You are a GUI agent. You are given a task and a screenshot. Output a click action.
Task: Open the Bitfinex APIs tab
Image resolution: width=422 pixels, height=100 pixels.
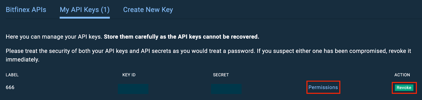pyautogui.click(x=26, y=10)
